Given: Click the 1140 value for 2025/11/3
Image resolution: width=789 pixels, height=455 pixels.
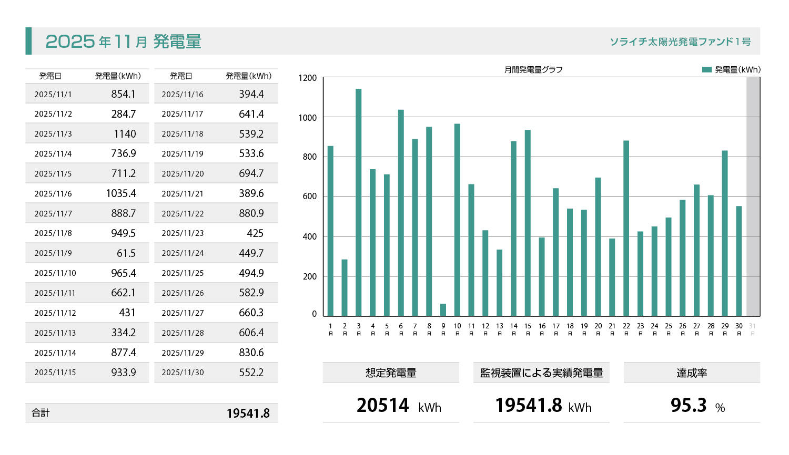Looking at the screenshot, I should (125, 134).
